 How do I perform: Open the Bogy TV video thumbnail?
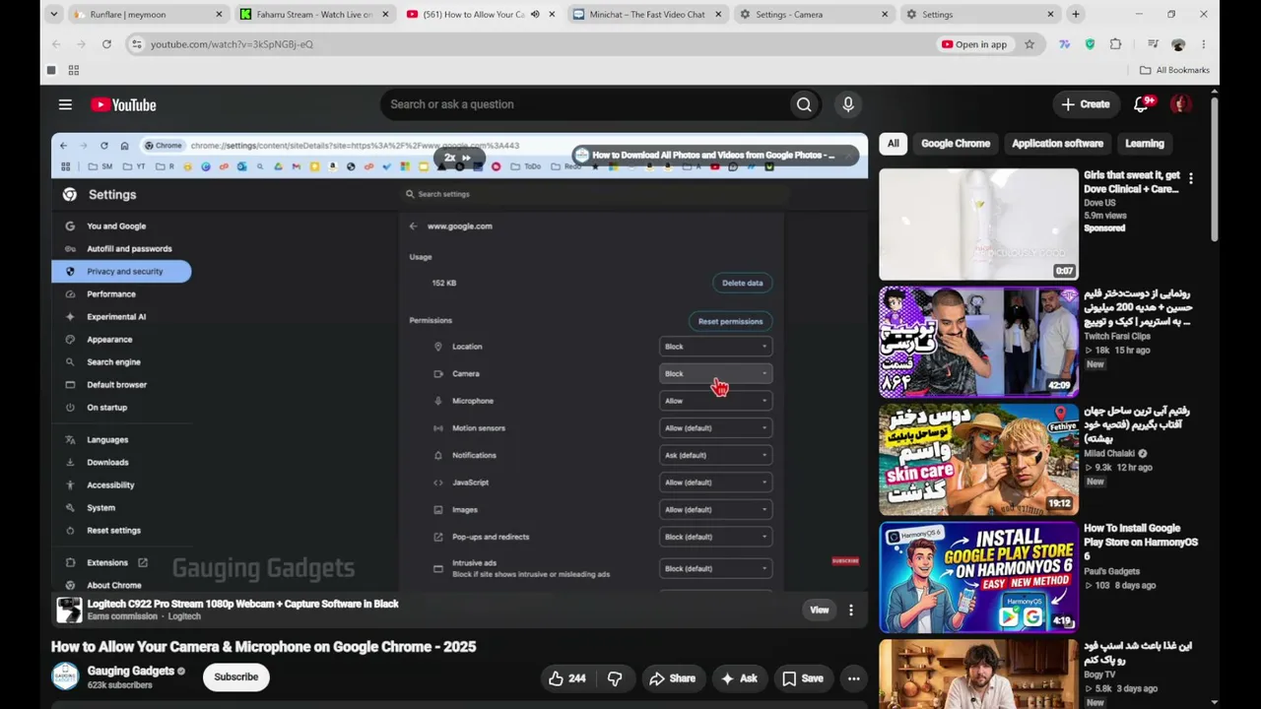[978, 674]
